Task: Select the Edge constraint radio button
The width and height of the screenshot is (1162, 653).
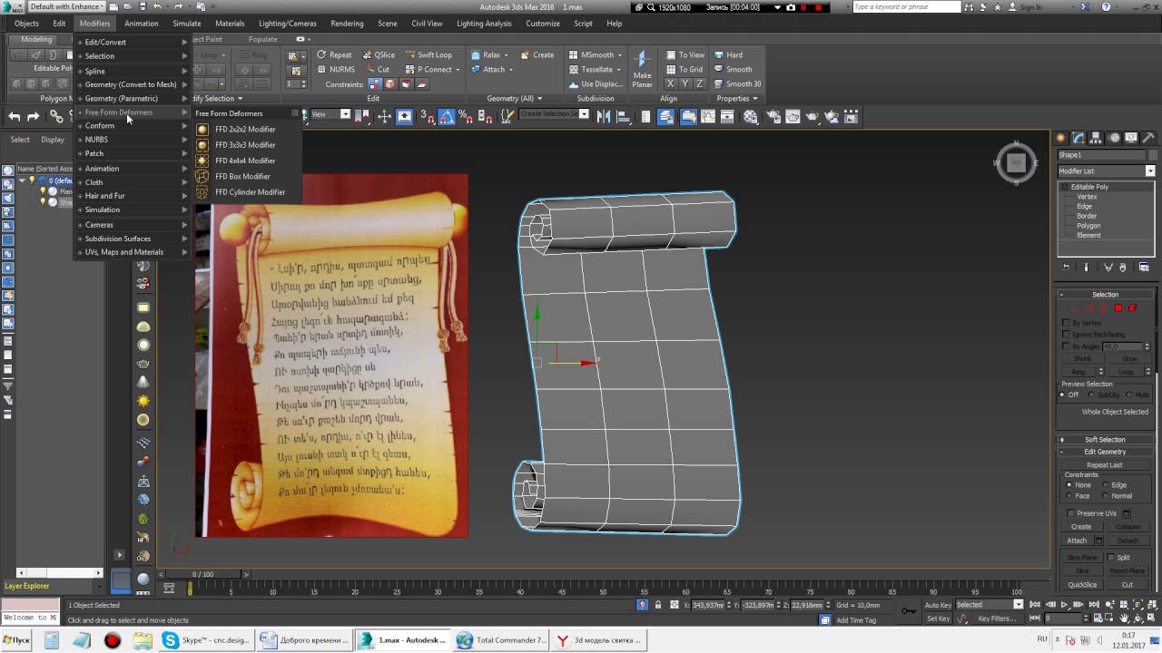Action: (x=1105, y=485)
